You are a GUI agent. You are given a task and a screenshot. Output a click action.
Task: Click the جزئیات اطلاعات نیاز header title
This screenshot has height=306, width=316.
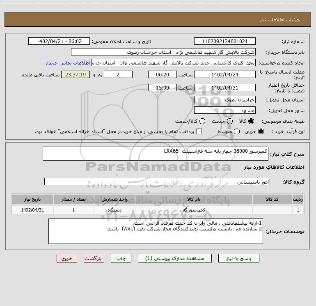coord(279,20)
